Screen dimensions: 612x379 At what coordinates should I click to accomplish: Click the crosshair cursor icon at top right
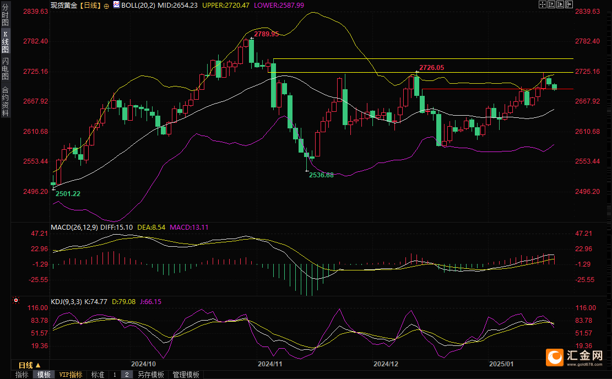coord(543,4)
